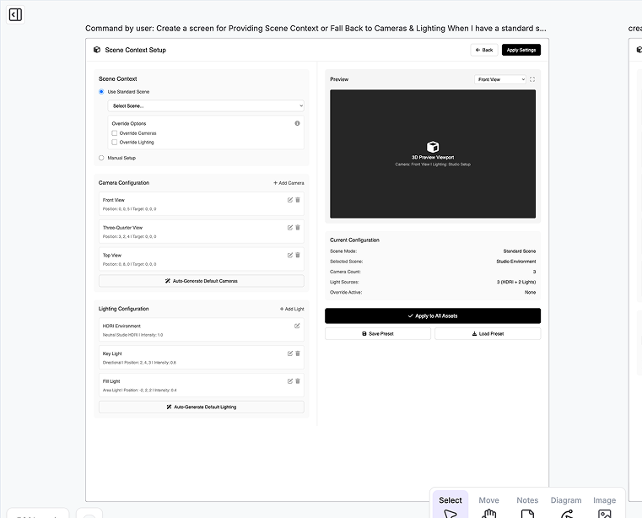
Task: Select the Use Standard Scene radio option
Action: [x=102, y=92]
